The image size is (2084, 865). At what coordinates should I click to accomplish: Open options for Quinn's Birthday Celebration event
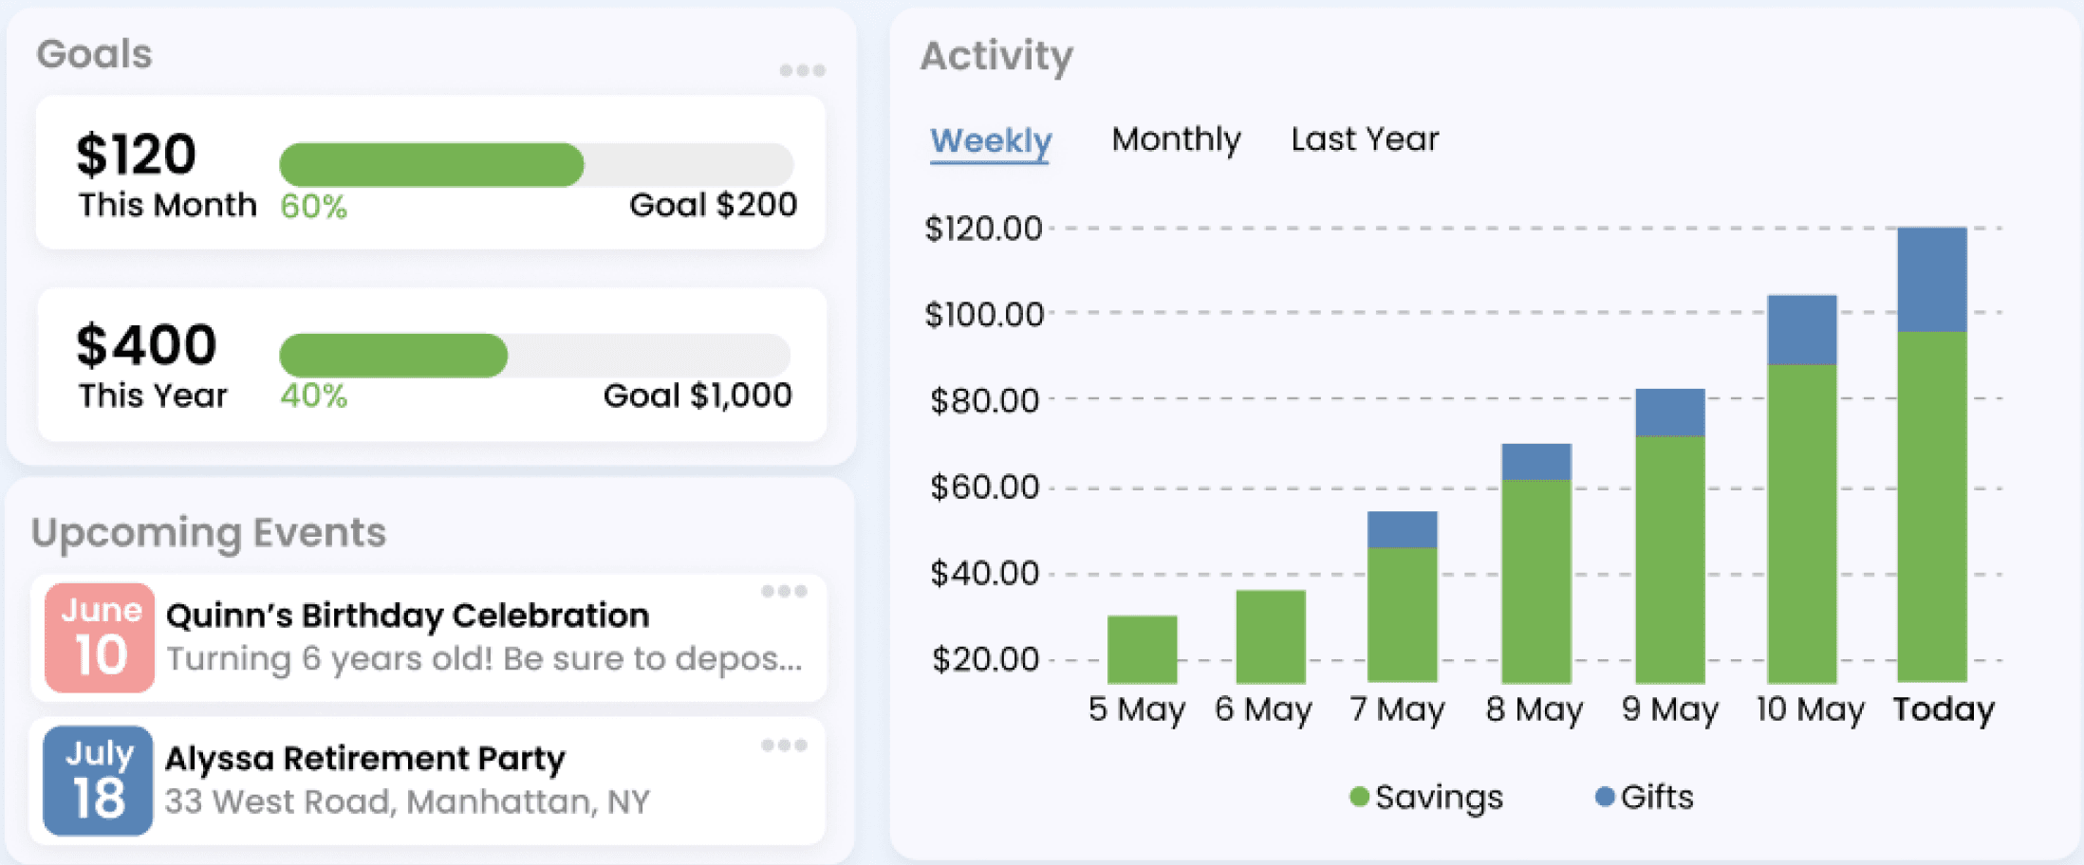[784, 592]
